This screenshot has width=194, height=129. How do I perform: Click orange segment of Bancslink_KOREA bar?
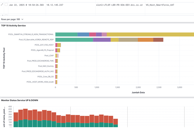(x=145, y=40)
